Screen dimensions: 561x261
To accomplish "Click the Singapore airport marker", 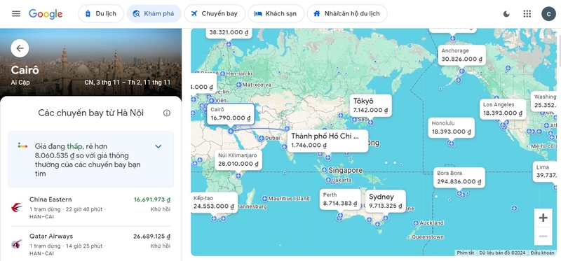I will pos(324,170).
